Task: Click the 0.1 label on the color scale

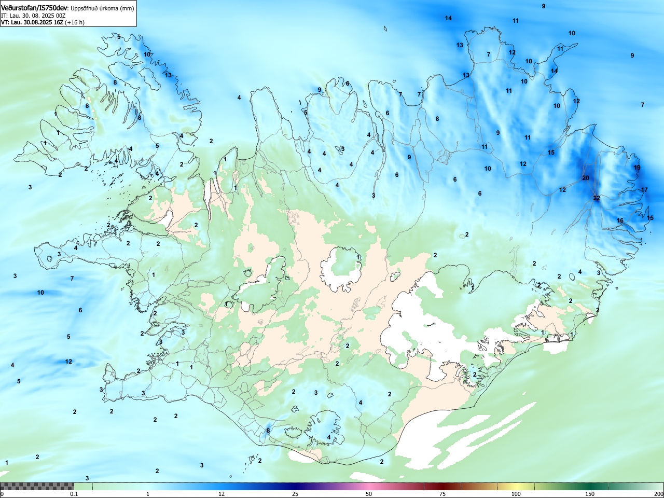Action: pos(74,494)
